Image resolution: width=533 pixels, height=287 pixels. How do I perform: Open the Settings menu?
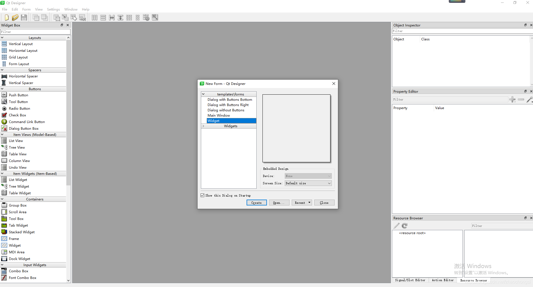click(53, 9)
